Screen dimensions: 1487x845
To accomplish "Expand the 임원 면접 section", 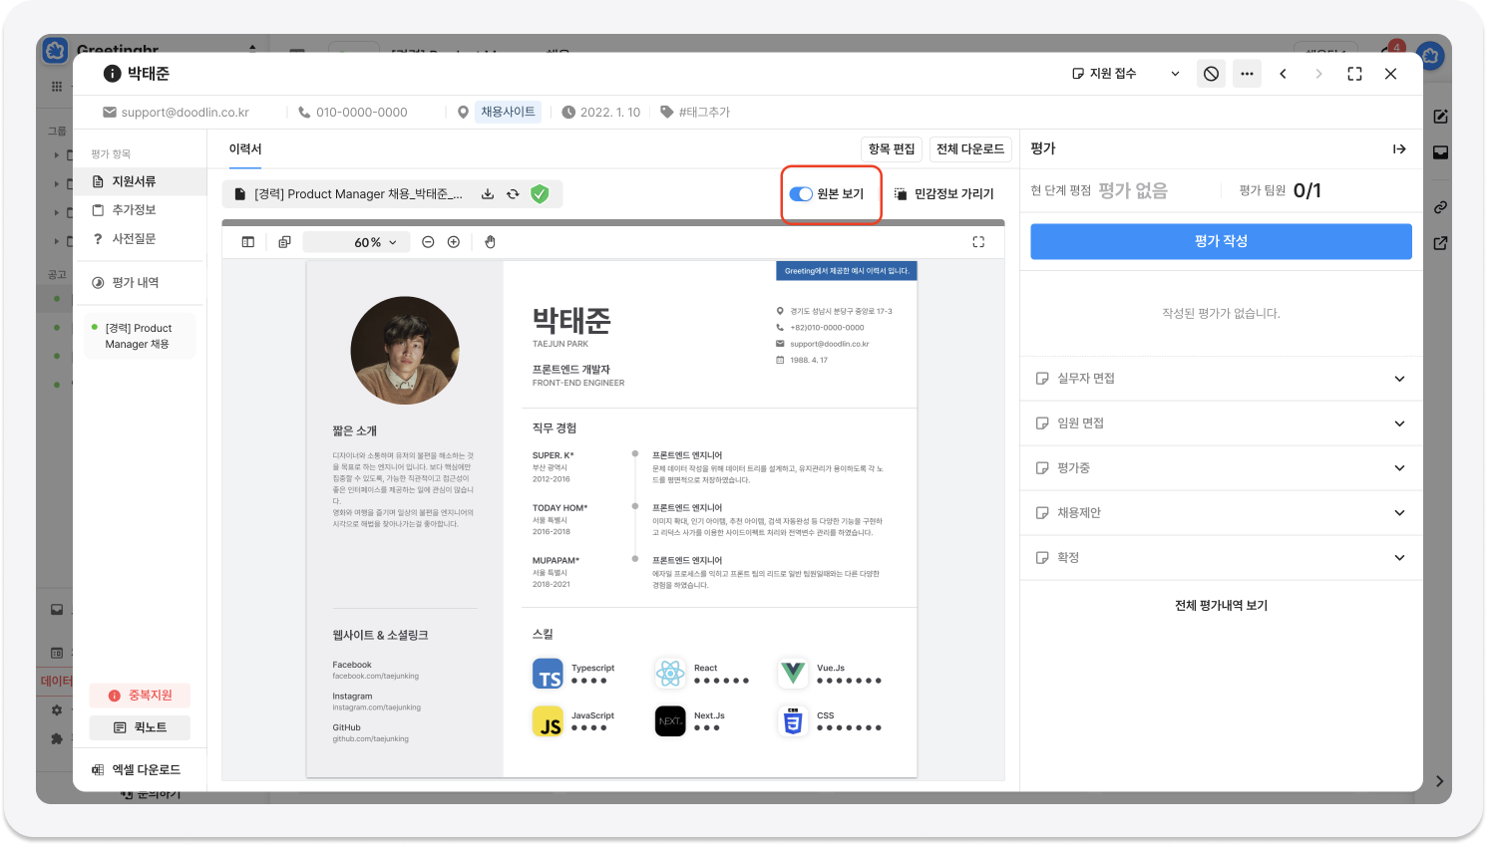I will pos(1221,423).
